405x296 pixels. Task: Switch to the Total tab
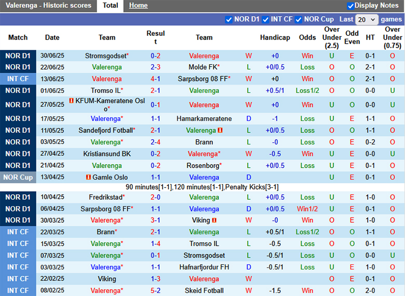[110, 5]
